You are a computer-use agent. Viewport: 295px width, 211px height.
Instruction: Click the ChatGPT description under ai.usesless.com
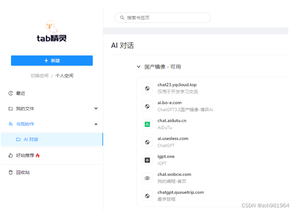pyautogui.click(x=166, y=145)
